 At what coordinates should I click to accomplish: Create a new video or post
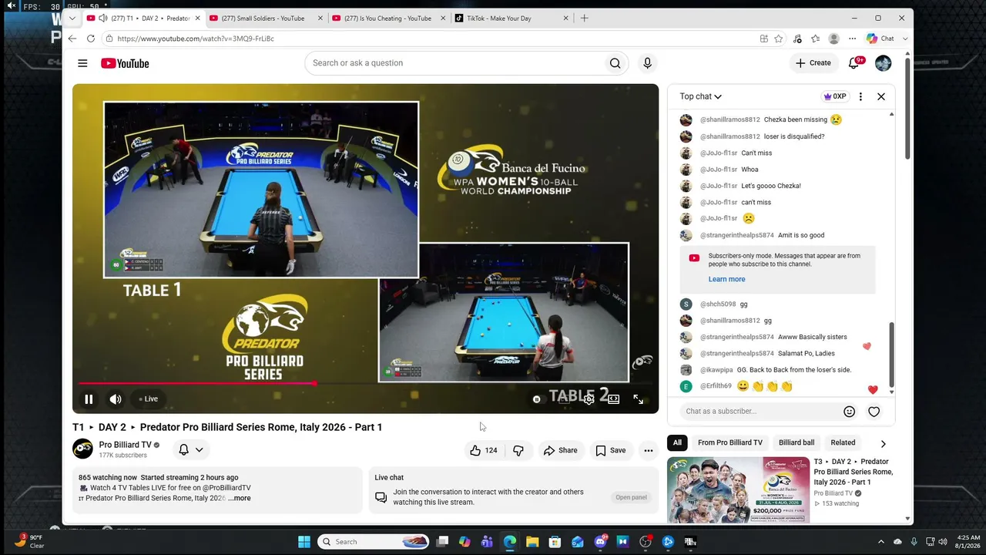point(813,63)
